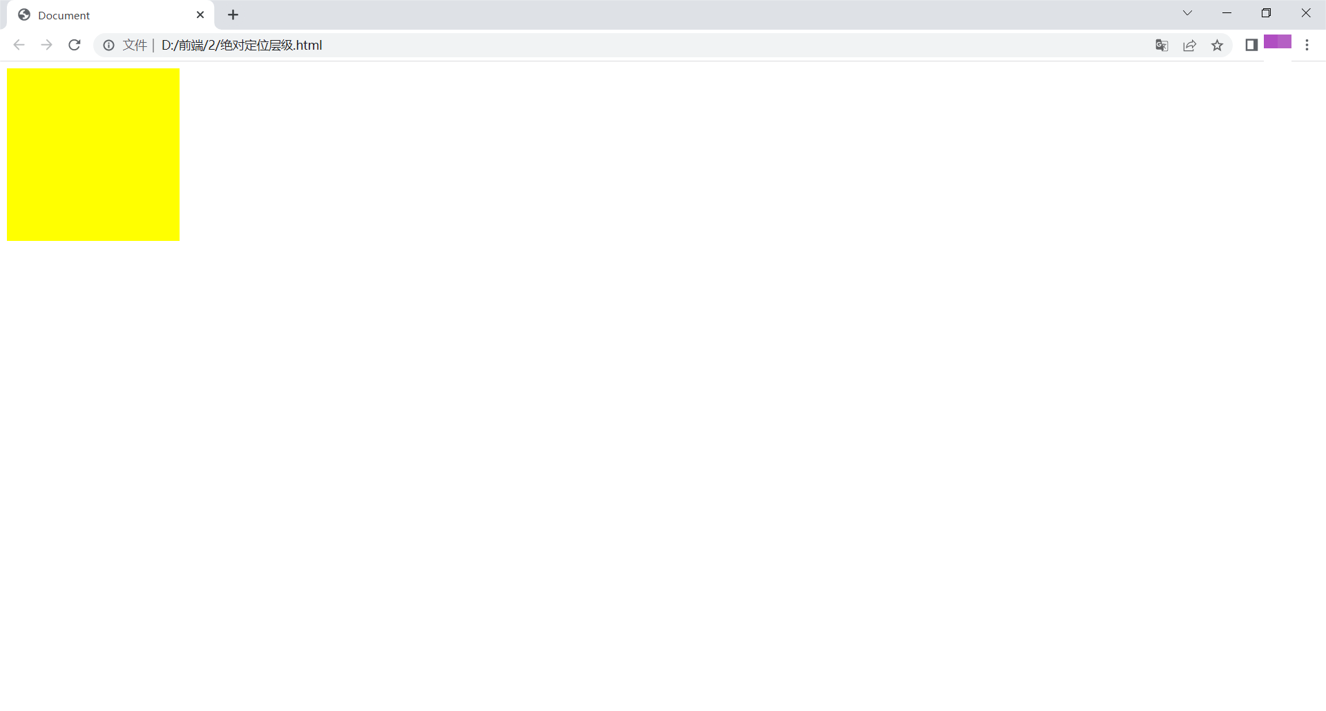Bookmark this page with the star icon
The width and height of the screenshot is (1326, 711).
click(x=1217, y=45)
